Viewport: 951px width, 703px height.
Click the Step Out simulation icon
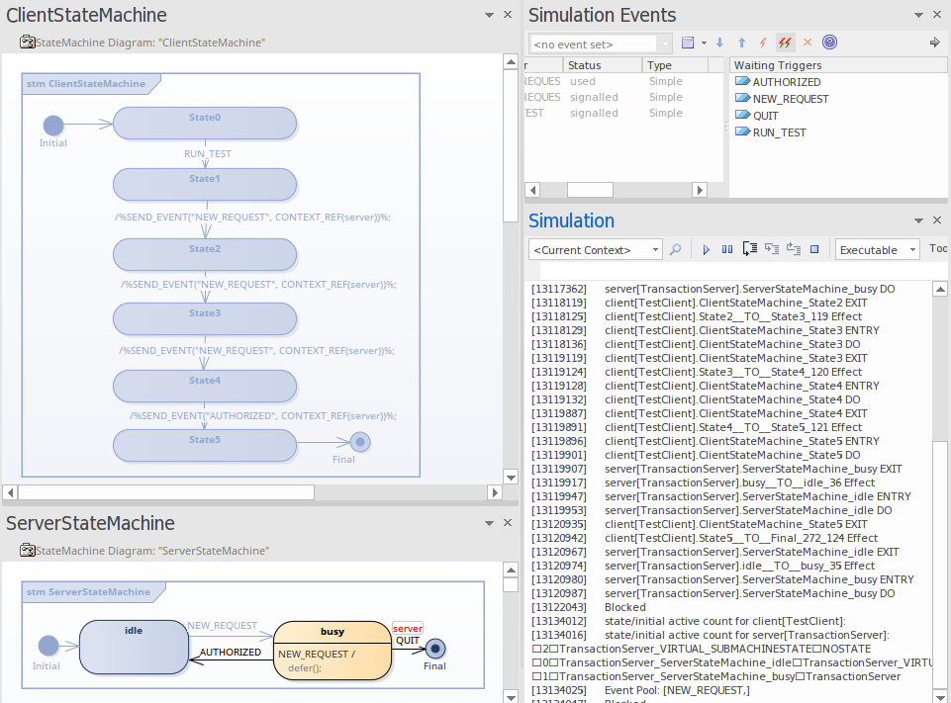[793, 250]
